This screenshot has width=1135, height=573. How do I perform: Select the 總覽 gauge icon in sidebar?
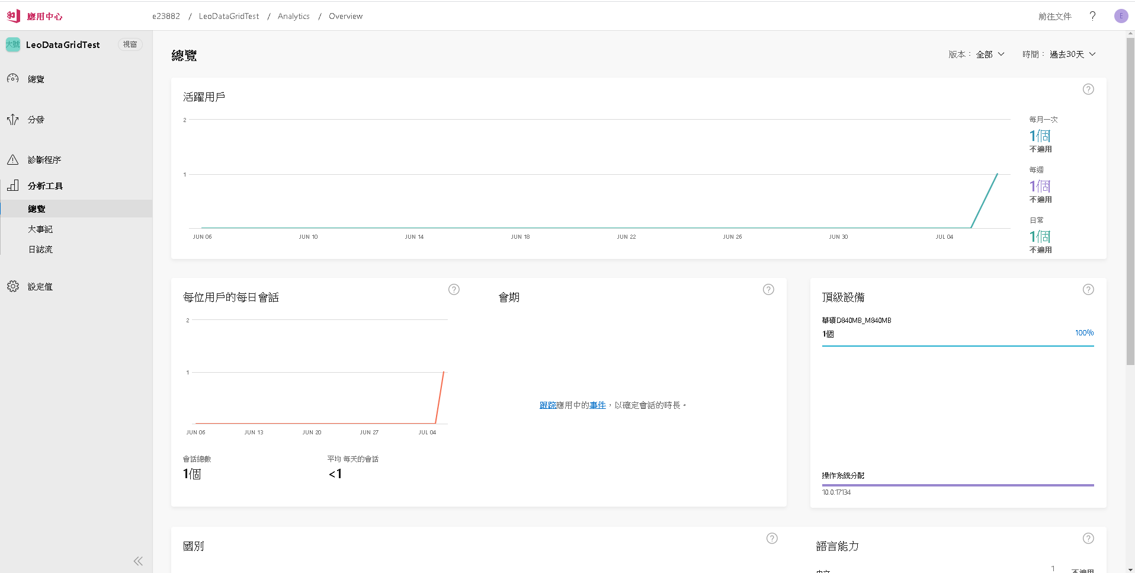pyautogui.click(x=12, y=79)
